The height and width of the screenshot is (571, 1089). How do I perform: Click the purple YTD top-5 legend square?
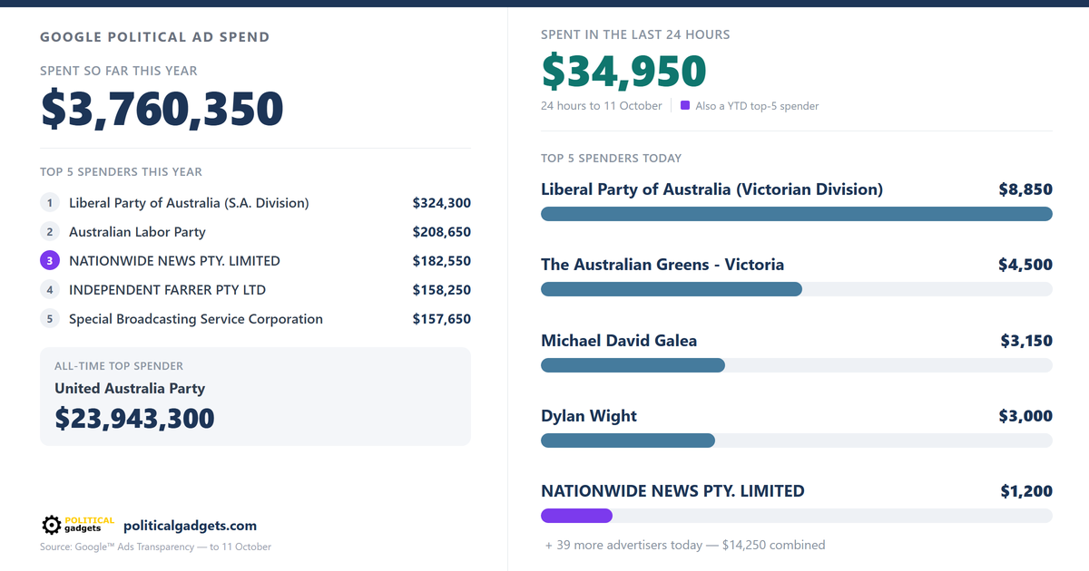tap(685, 105)
